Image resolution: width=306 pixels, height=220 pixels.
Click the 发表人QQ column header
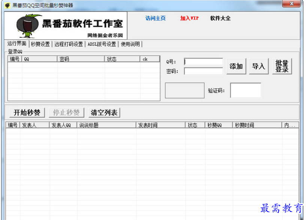(x=63, y=125)
